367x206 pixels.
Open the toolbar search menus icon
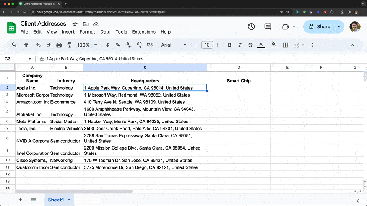[x=14, y=45]
